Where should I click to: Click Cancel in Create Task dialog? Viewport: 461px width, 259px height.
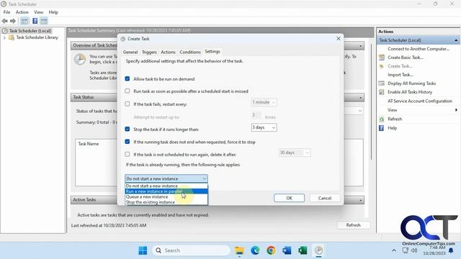(x=325, y=198)
